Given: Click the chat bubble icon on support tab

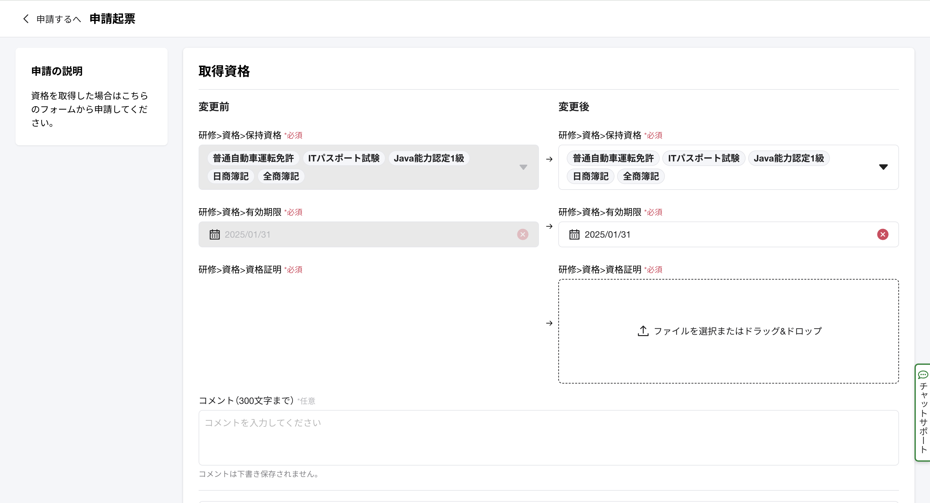Looking at the screenshot, I should [923, 375].
